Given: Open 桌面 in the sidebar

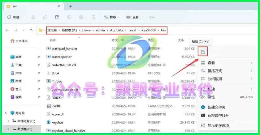Looking at the screenshot, I should click(x=16, y=57).
